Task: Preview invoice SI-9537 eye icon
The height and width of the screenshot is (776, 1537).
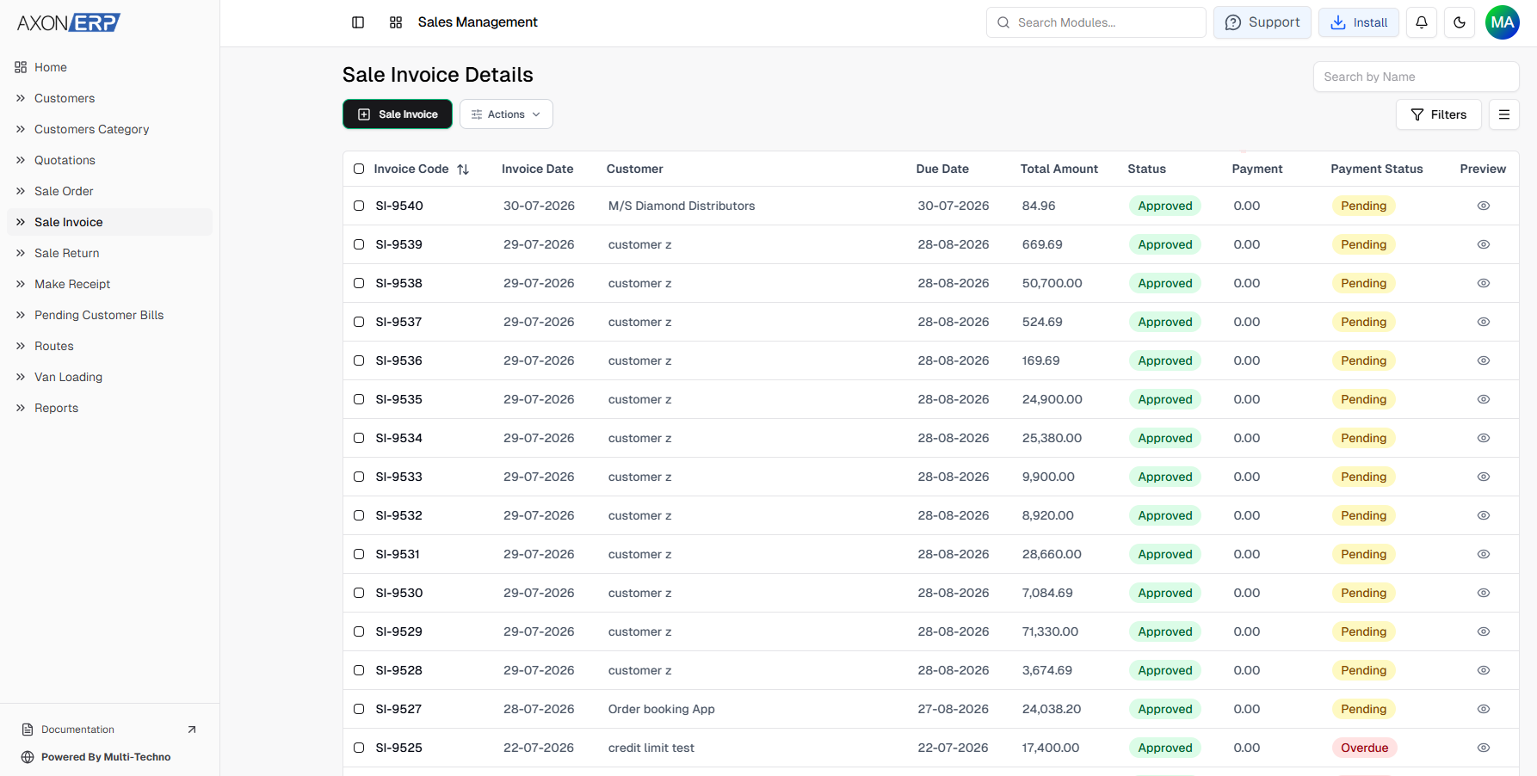Action: click(x=1484, y=322)
